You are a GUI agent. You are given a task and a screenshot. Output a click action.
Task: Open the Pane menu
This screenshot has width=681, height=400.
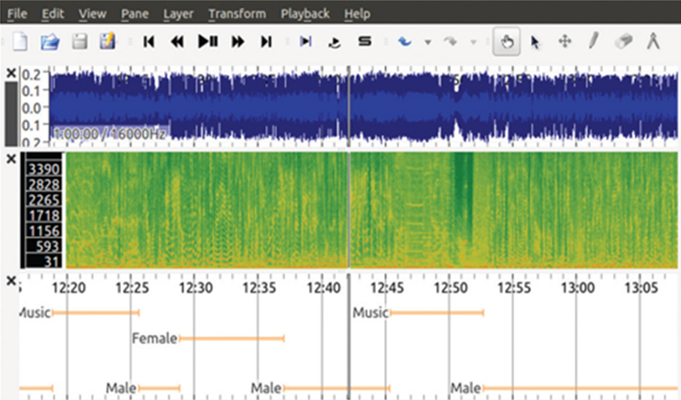[x=135, y=14]
